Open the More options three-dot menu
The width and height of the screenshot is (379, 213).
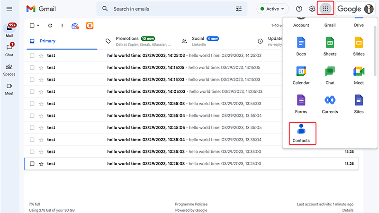(62, 26)
